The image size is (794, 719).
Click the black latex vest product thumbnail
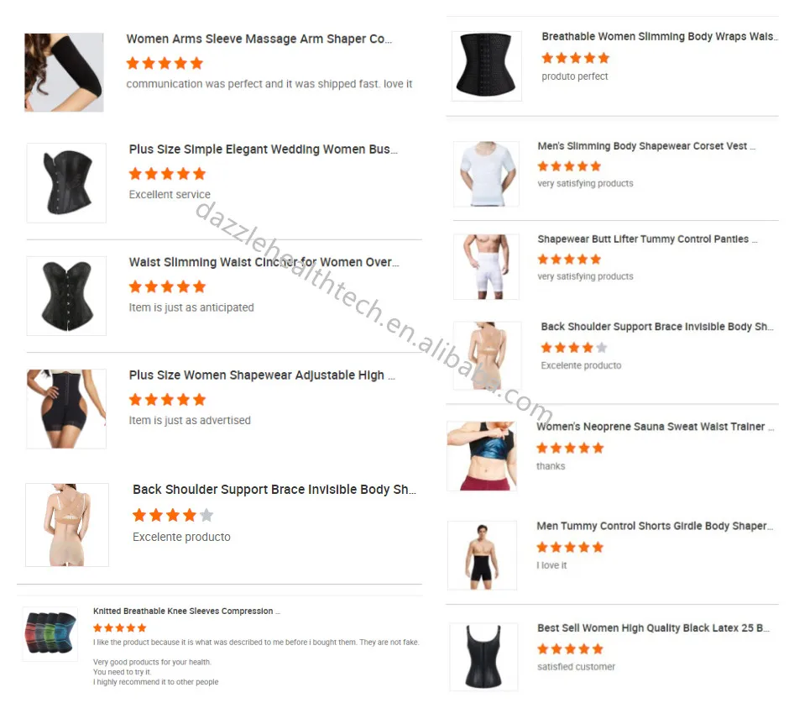tap(483, 657)
